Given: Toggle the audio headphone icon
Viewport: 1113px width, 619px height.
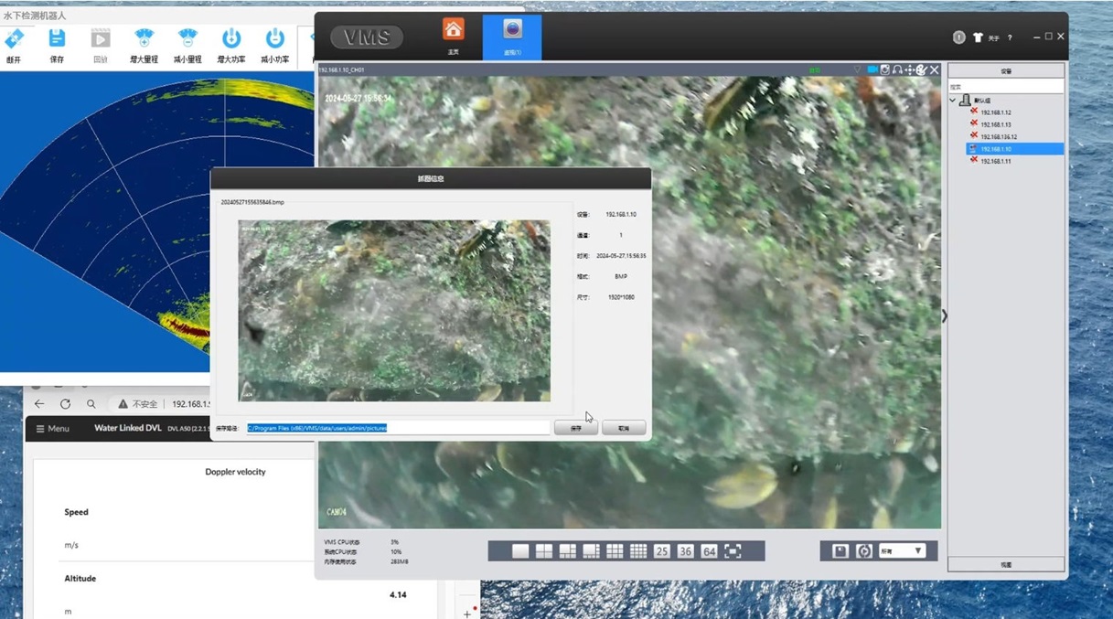Looking at the screenshot, I should click(x=897, y=69).
